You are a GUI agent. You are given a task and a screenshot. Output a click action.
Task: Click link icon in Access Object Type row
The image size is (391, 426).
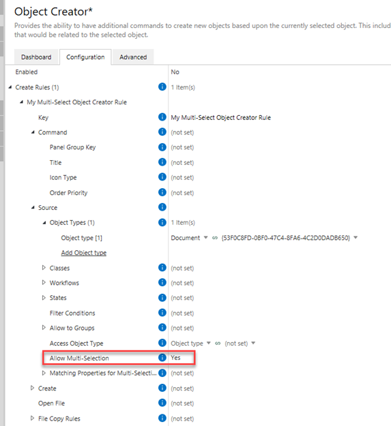pyautogui.click(x=218, y=343)
